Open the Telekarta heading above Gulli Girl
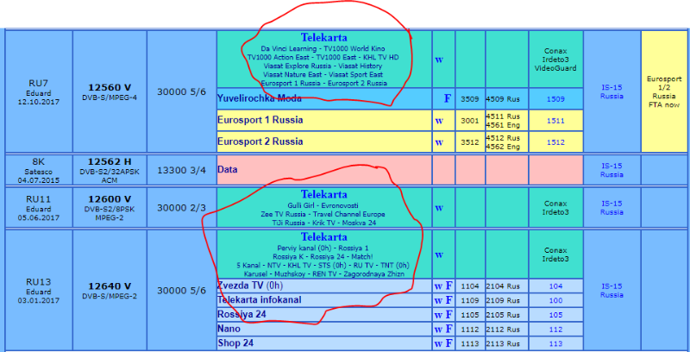The image size is (690, 352). tap(324, 194)
